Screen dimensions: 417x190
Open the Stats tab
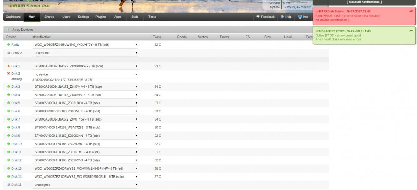click(135, 17)
